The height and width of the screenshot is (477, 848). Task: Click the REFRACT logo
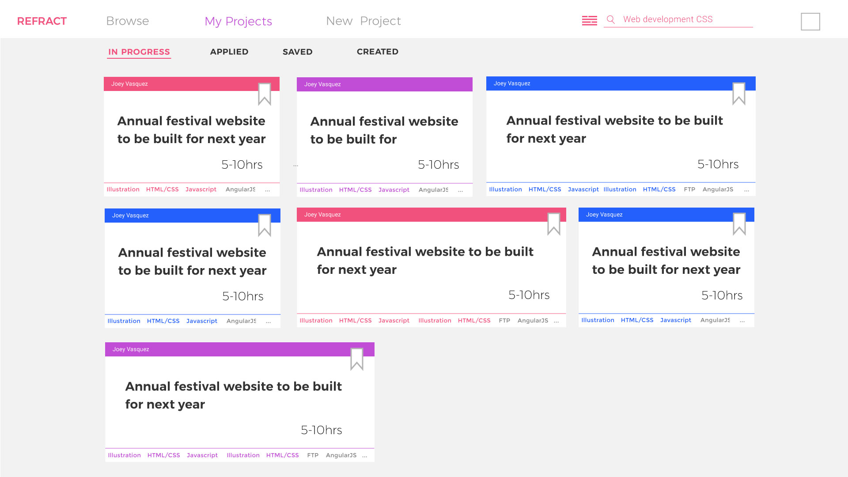pyautogui.click(x=42, y=21)
